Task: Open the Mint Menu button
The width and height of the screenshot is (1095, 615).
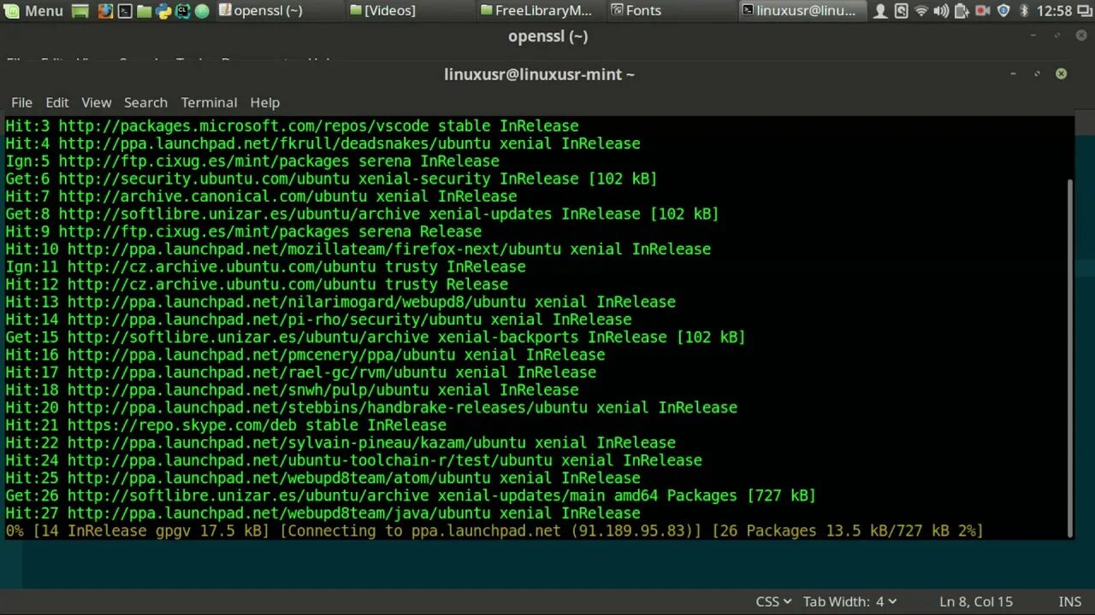Action: tap(33, 10)
